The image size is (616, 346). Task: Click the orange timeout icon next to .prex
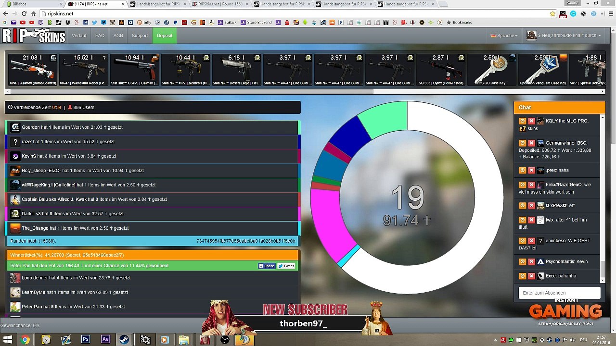click(523, 170)
